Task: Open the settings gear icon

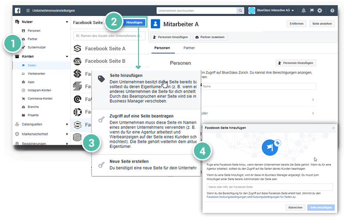Action: click(319, 10)
